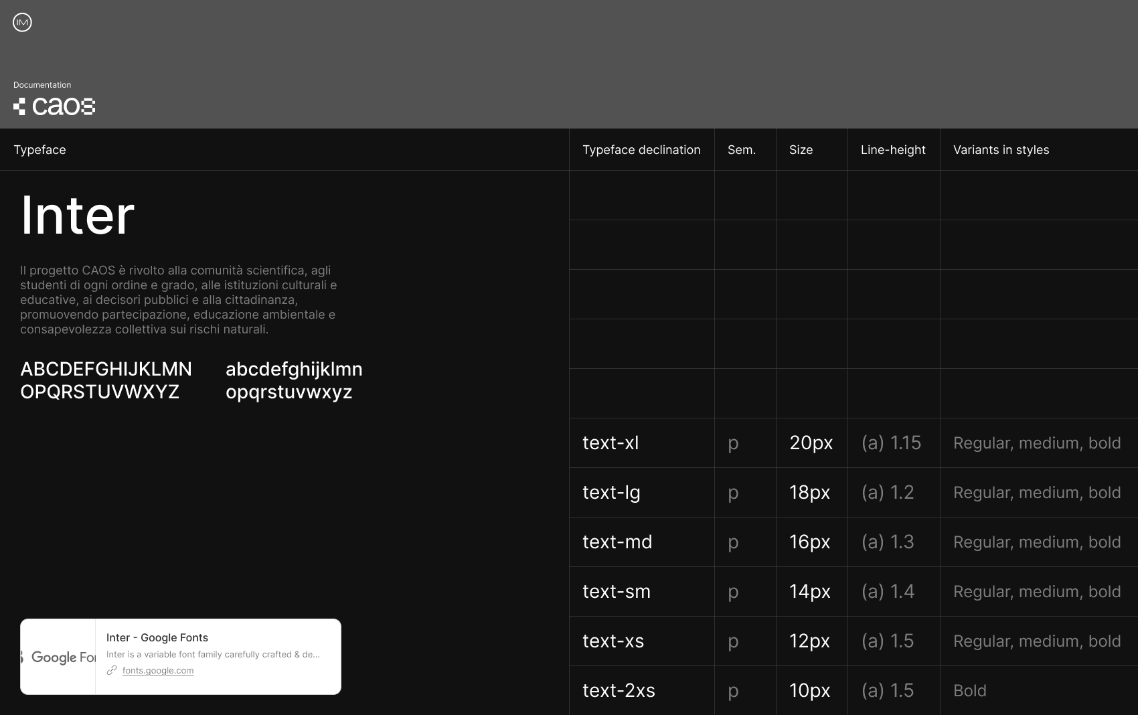Click 'Regular, medium, bold' in the text-xl row
The image size is (1138, 715).
[1037, 443]
